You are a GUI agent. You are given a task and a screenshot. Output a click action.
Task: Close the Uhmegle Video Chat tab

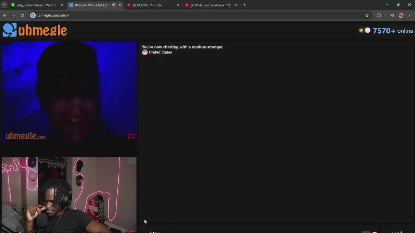[120, 5]
